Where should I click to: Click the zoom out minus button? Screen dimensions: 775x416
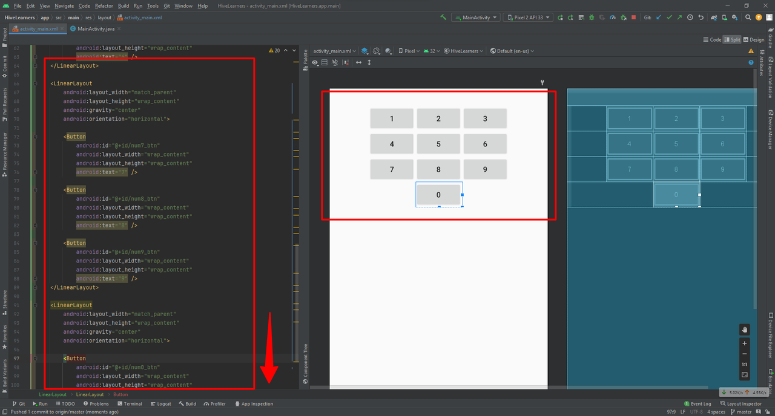click(x=745, y=354)
